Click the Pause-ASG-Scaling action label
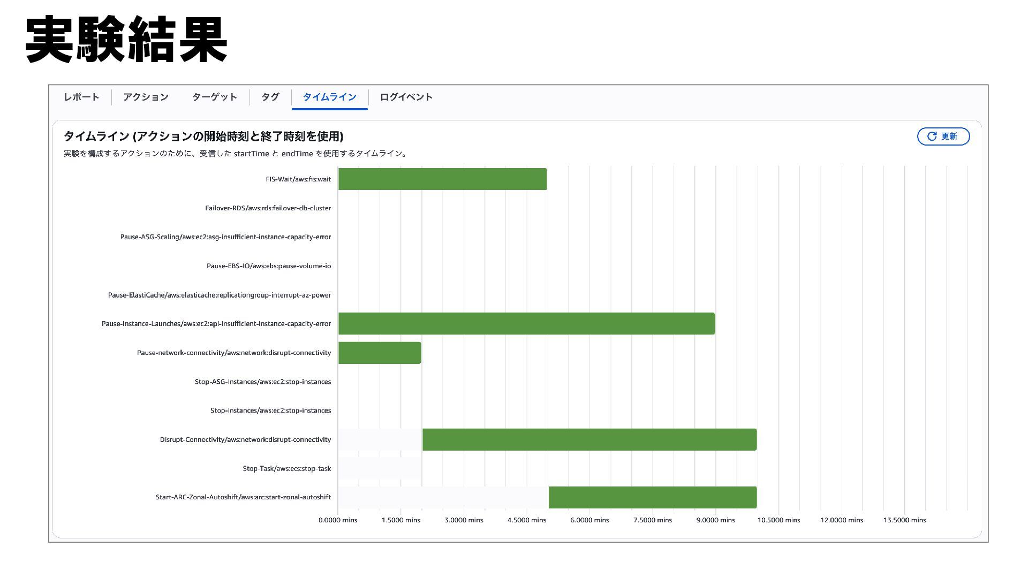1028x578 pixels. tap(225, 237)
